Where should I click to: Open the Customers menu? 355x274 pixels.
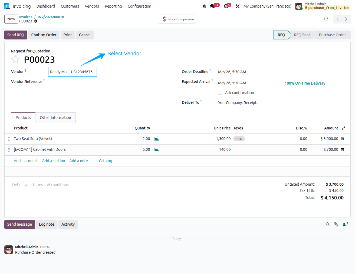click(70, 6)
